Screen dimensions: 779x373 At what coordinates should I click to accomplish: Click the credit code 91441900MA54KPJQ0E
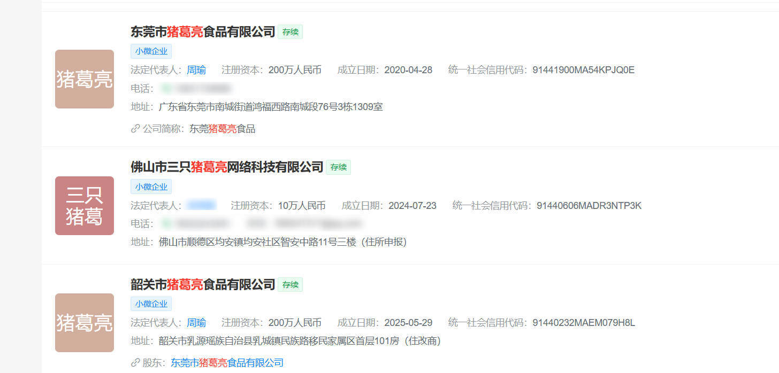click(x=583, y=70)
